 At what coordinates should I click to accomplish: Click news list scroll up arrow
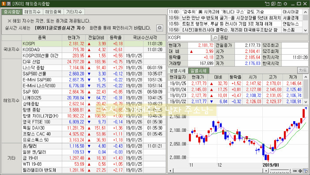click(x=306, y=12)
